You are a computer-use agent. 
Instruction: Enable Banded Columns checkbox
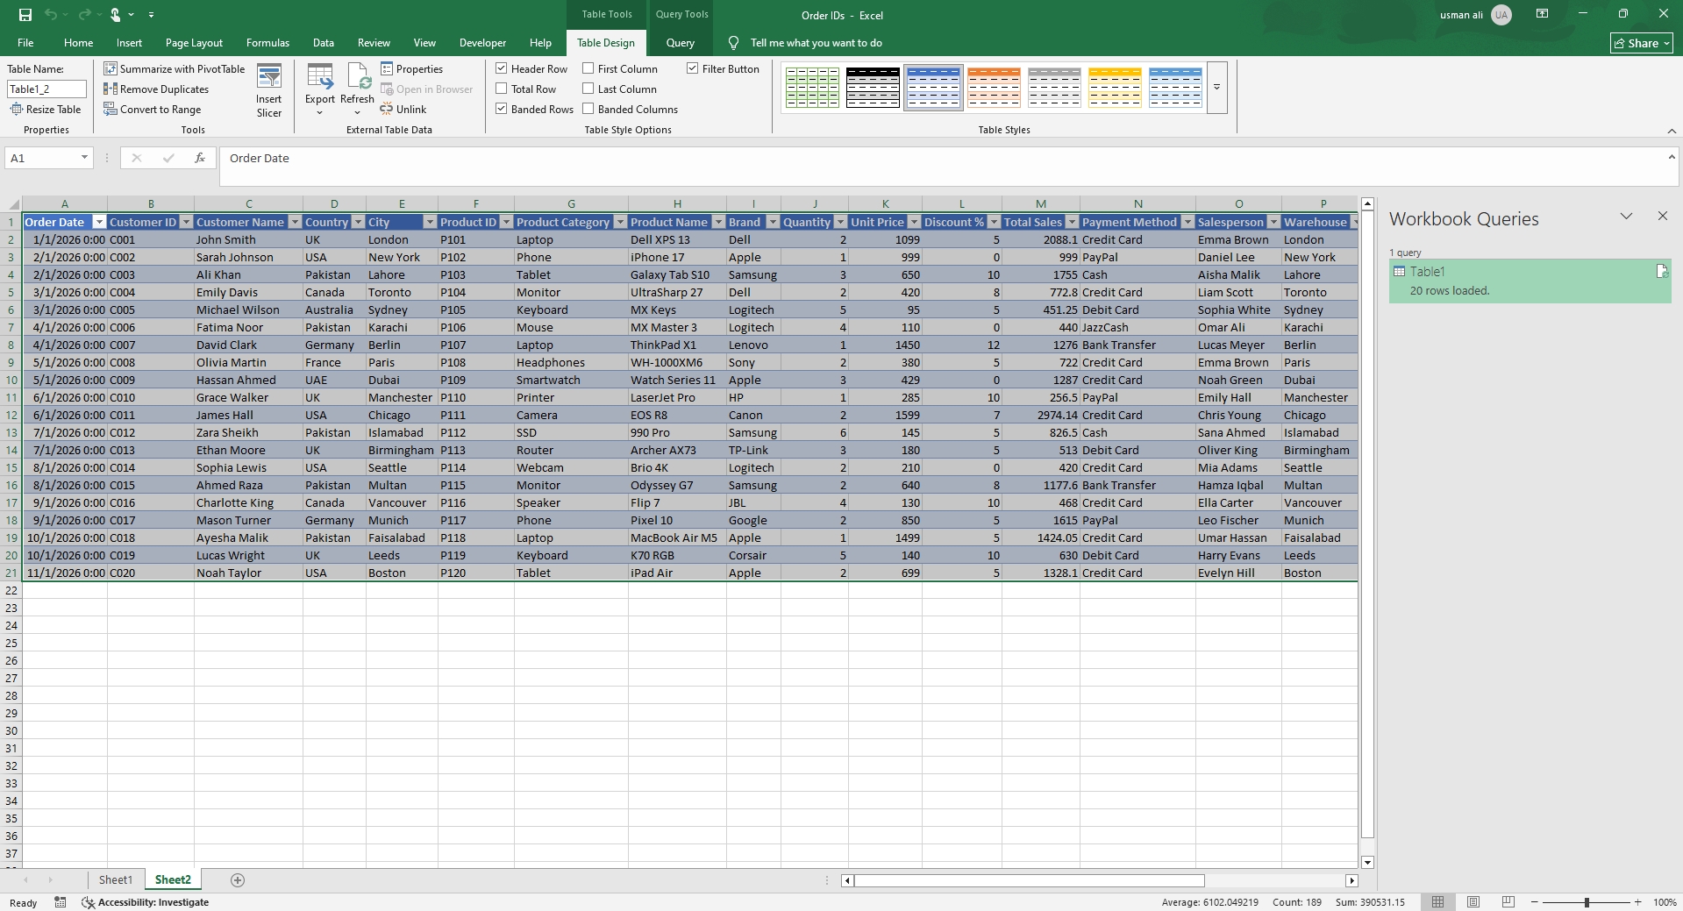[588, 109]
